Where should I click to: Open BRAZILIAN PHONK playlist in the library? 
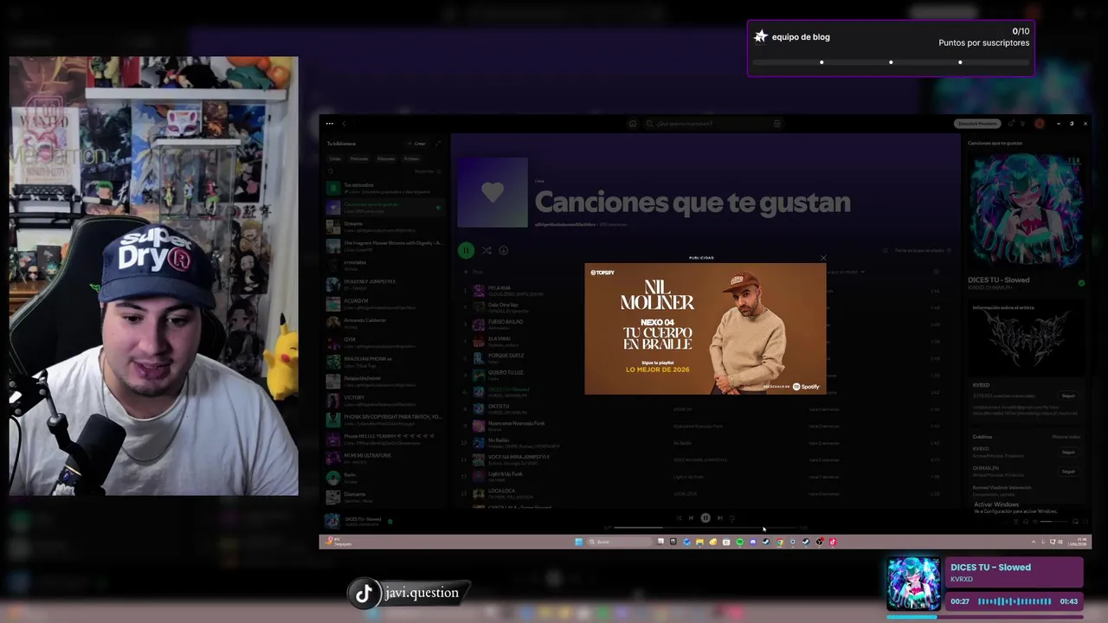(x=384, y=362)
